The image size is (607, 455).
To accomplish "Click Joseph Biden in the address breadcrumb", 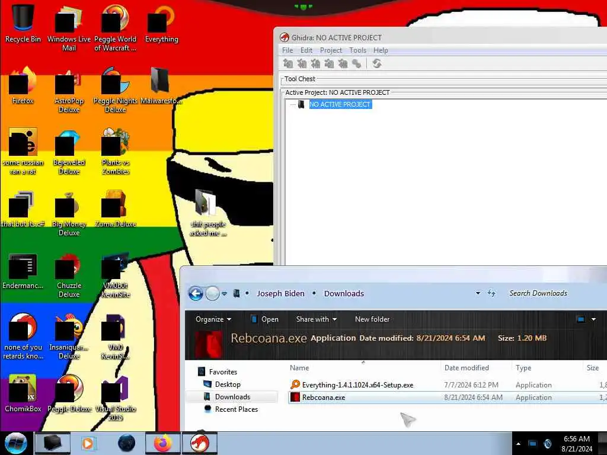I will (280, 294).
